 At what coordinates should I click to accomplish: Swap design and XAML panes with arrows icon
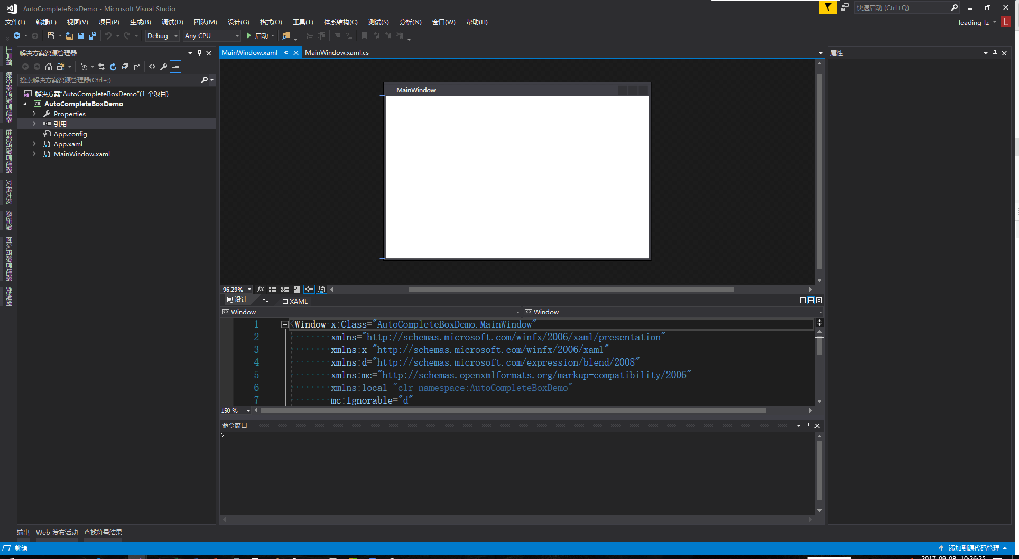point(266,300)
